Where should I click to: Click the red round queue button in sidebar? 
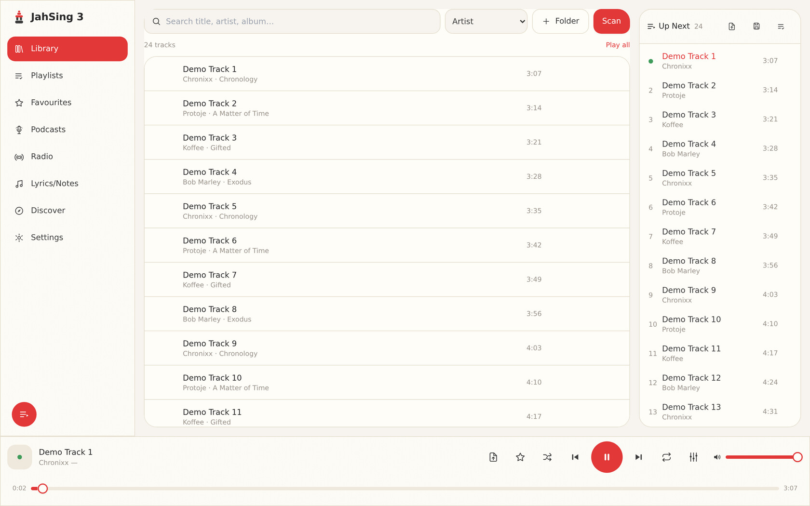pyautogui.click(x=24, y=414)
